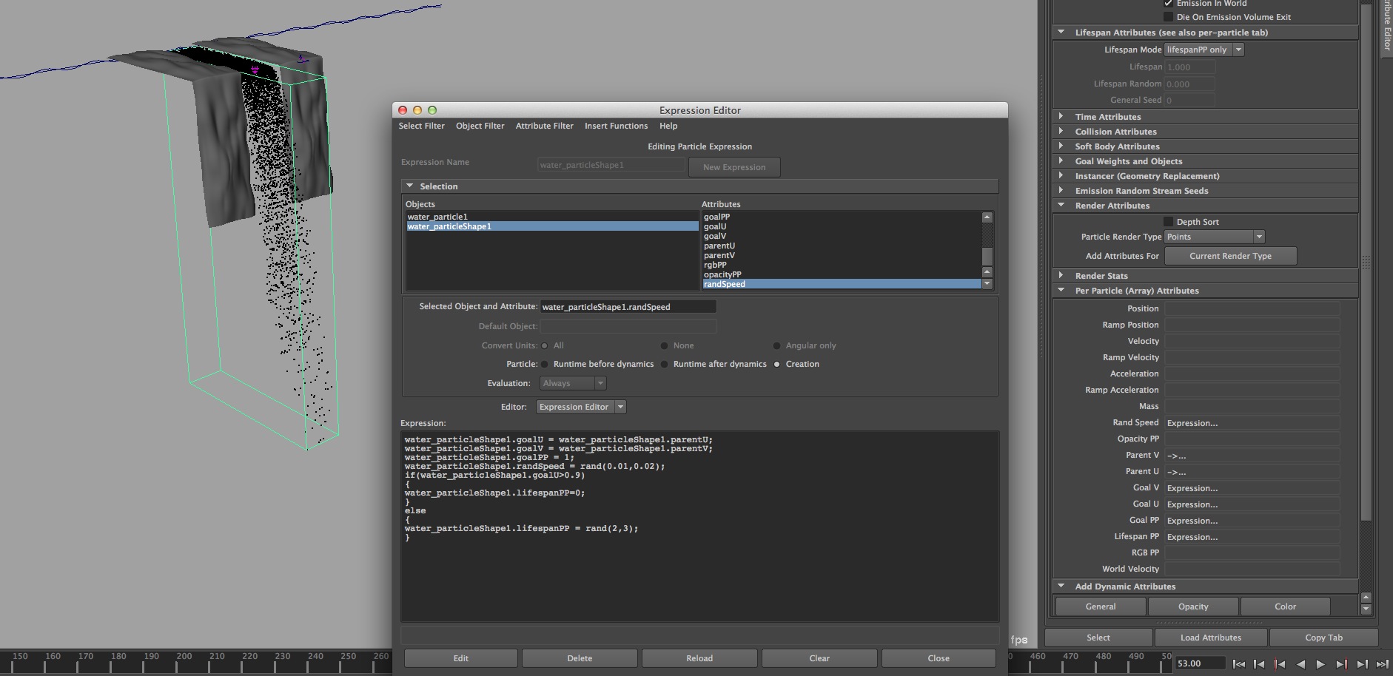Play animation backwards
Screen dimensions: 1393x676
(1300, 664)
